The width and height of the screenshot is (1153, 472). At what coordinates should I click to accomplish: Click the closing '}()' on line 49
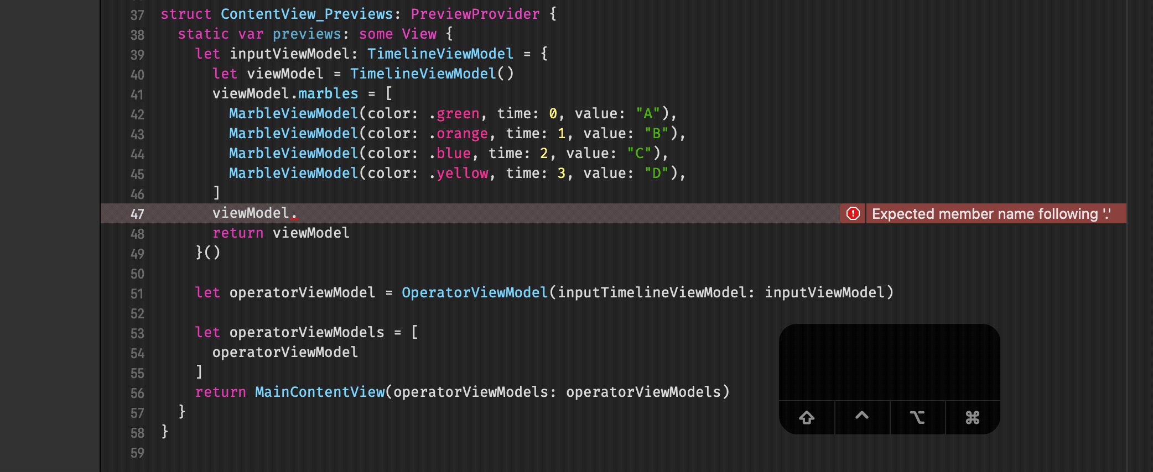pos(208,253)
